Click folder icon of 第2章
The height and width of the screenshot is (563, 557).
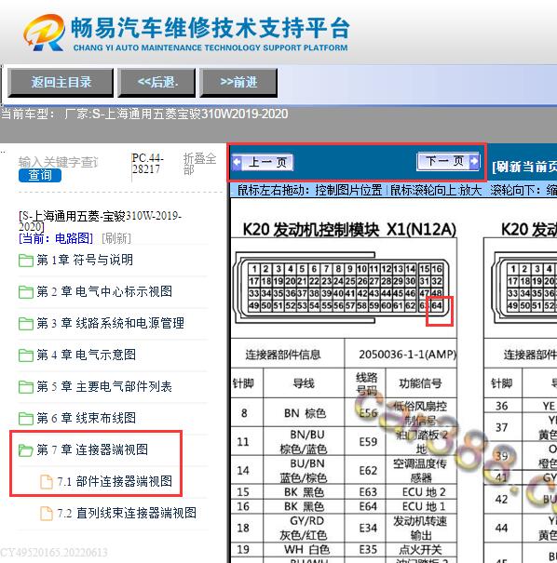26,292
